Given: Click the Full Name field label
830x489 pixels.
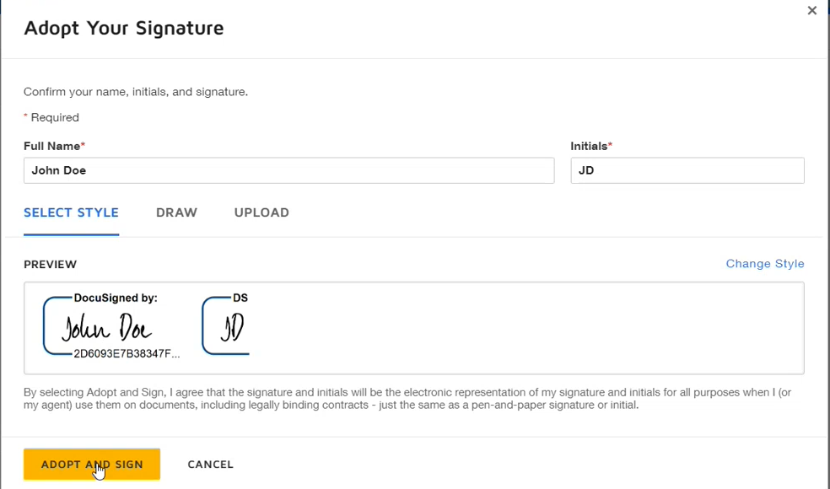Looking at the screenshot, I should tap(54, 146).
